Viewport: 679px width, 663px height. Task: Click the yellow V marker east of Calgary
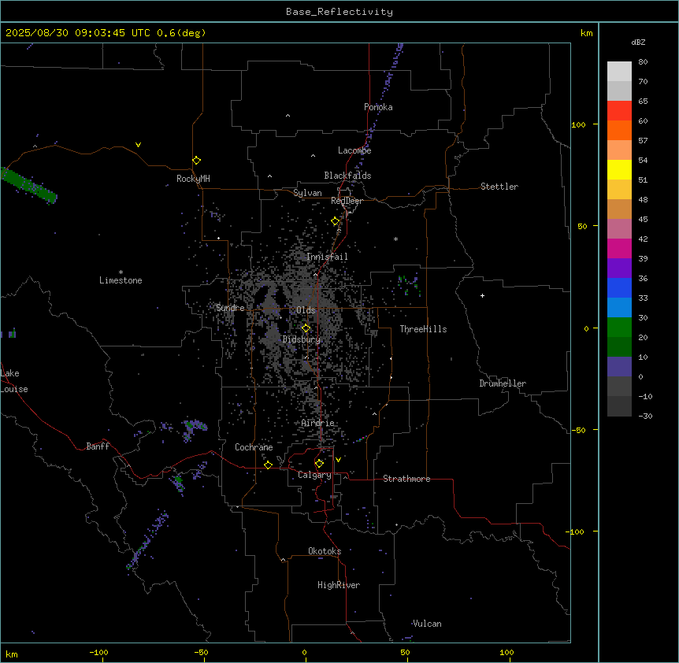(338, 460)
